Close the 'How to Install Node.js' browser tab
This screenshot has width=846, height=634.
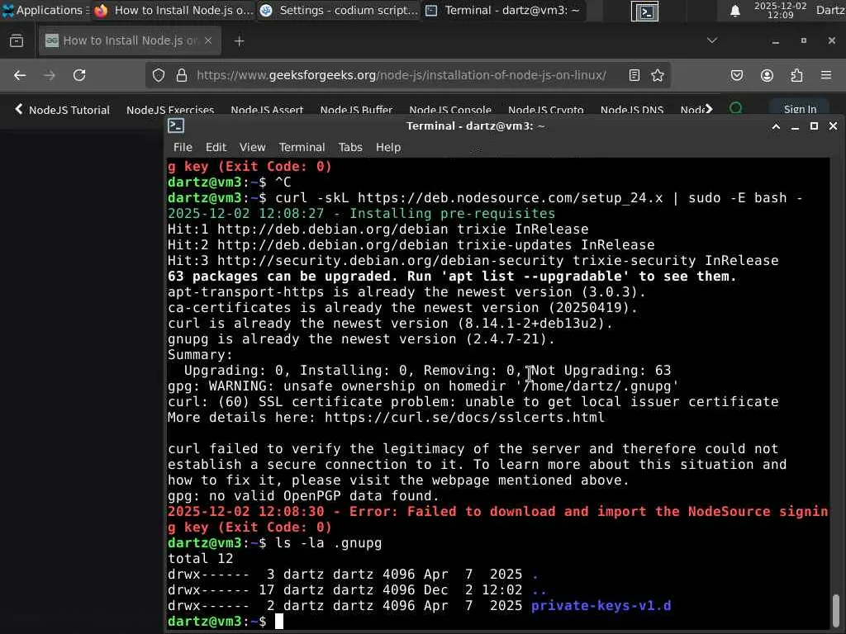pyautogui.click(x=208, y=40)
